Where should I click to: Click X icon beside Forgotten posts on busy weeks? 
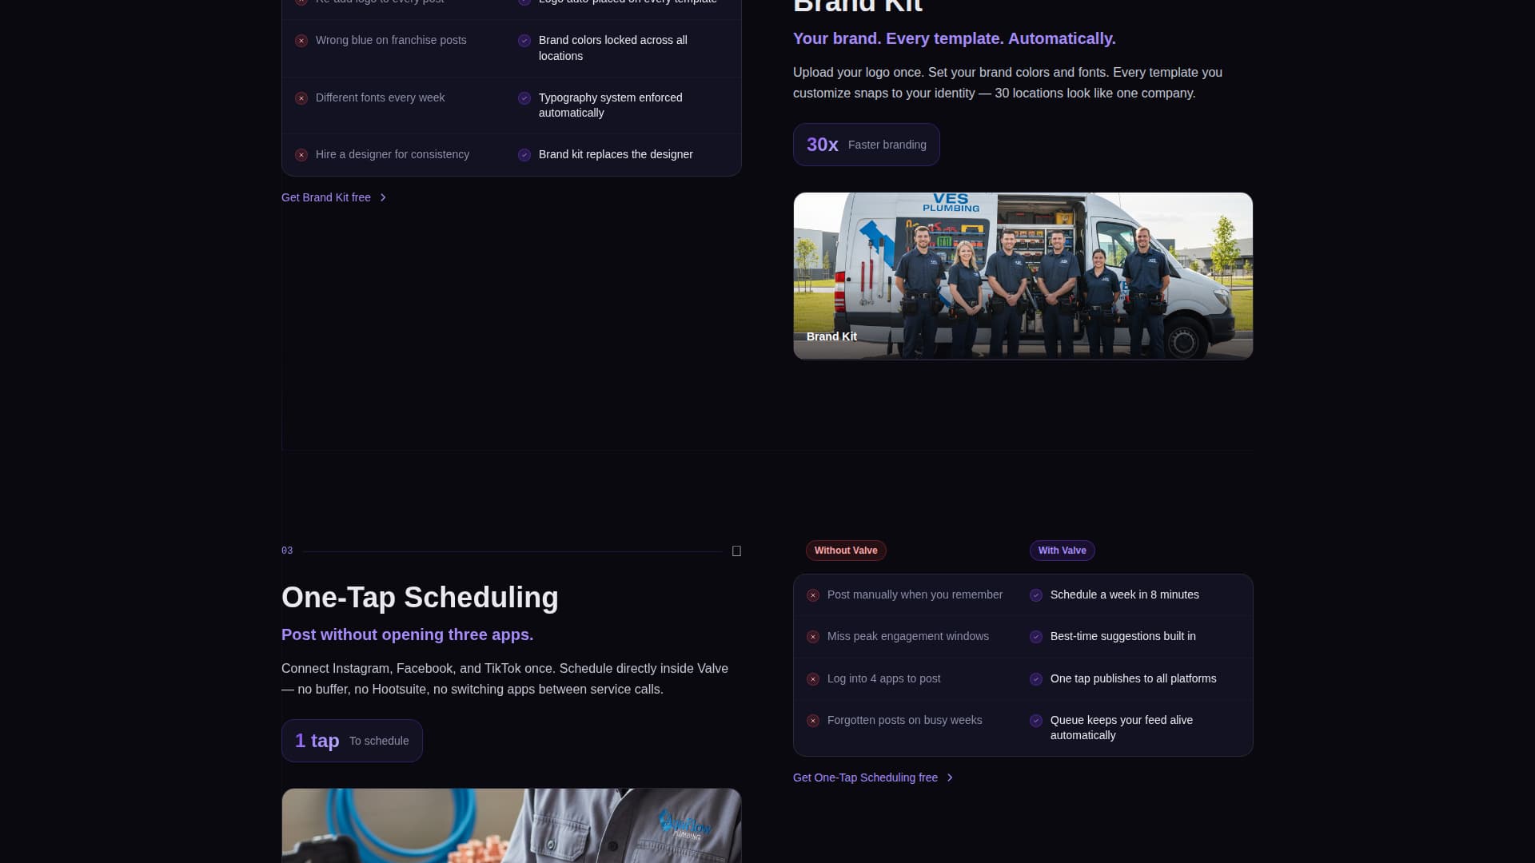click(x=813, y=721)
